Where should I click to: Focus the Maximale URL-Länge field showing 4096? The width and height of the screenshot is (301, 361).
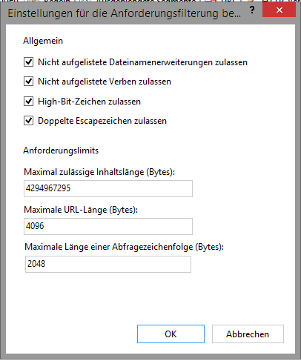(108, 226)
